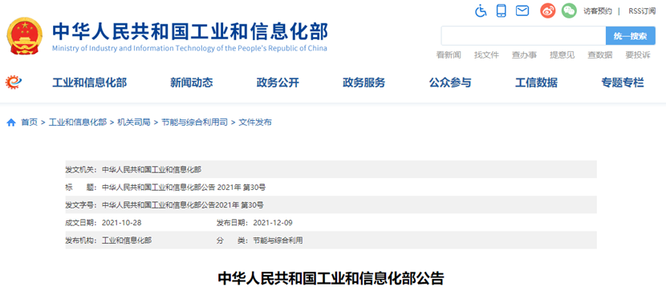The image size is (666, 299).
Task: Select the 标题 row announcement title text
Action: 184,188
